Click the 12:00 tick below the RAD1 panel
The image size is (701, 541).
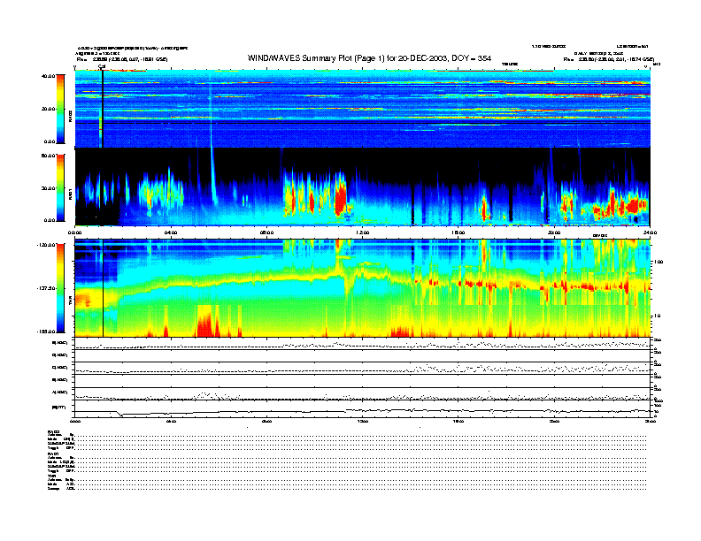click(363, 232)
